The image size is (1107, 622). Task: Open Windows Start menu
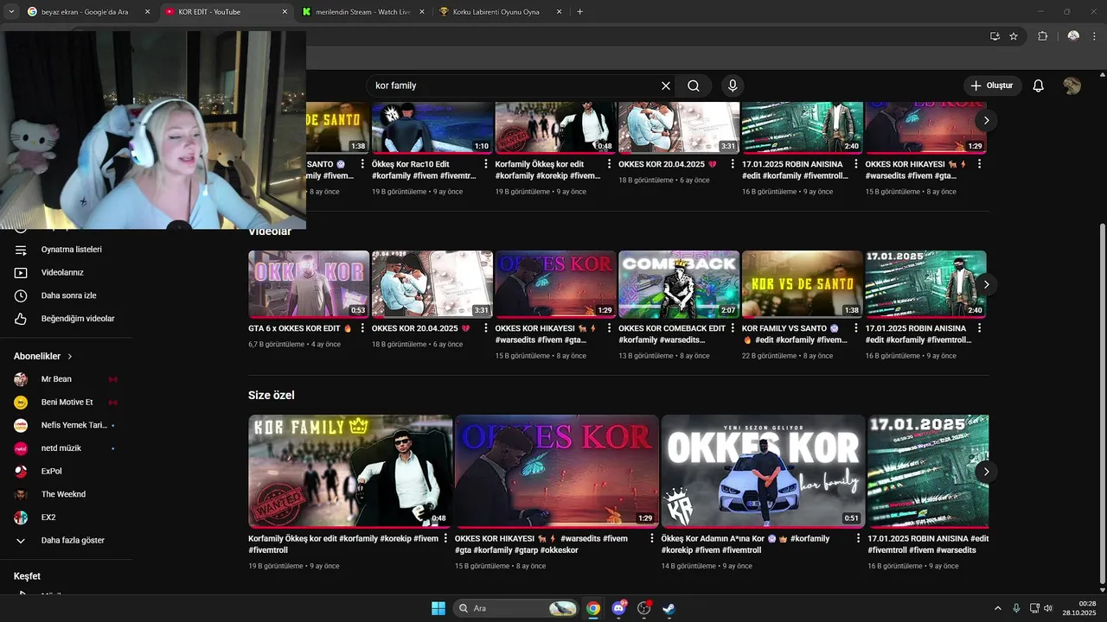[x=438, y=608]
